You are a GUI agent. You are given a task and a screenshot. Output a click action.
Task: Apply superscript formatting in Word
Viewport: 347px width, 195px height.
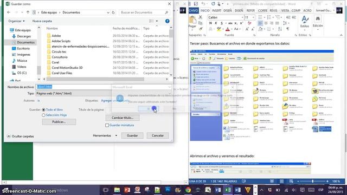click(x=241, y=23)
